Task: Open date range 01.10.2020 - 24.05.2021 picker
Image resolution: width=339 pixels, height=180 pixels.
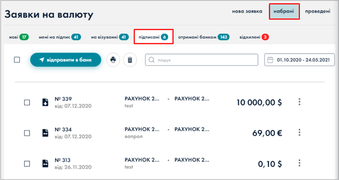Action: (x=299, y=60)
